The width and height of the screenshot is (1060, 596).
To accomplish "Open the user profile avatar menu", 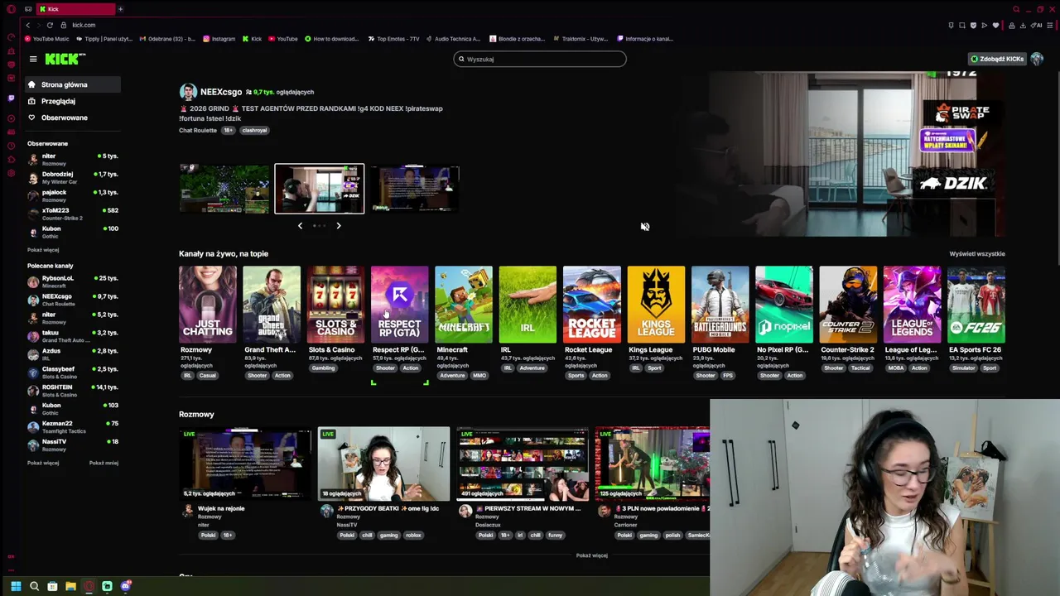I will click(x=1036, y=59).
